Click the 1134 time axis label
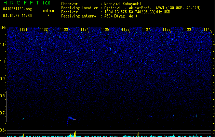This screenshot has width=215, height=137. tap(85, 29)
